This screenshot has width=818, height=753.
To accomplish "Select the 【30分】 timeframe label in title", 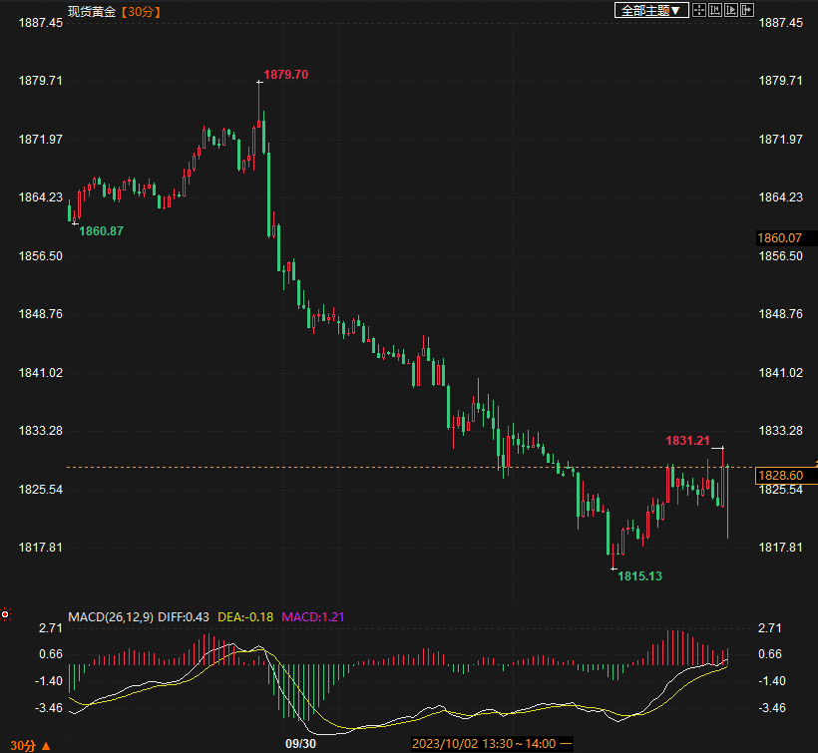I will coord(141,12).
